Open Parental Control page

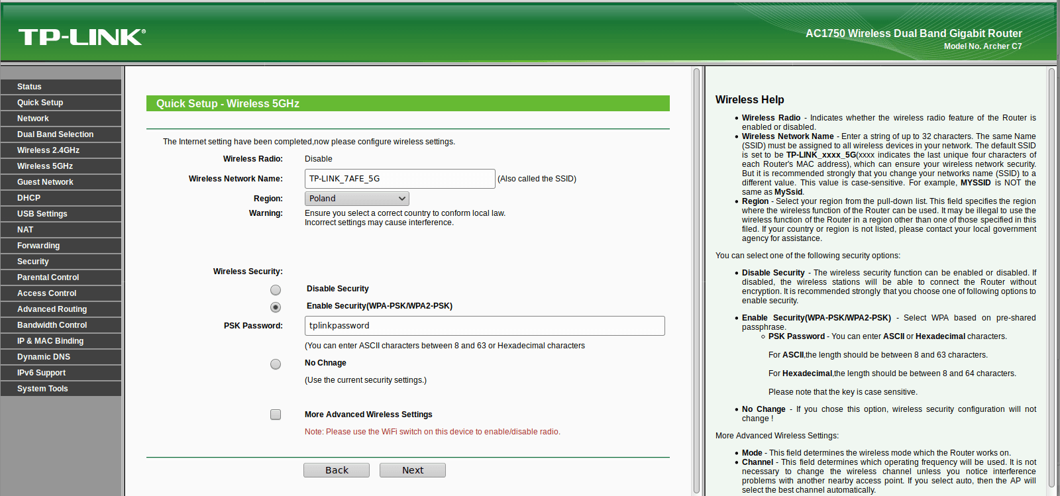coord(61,277)
